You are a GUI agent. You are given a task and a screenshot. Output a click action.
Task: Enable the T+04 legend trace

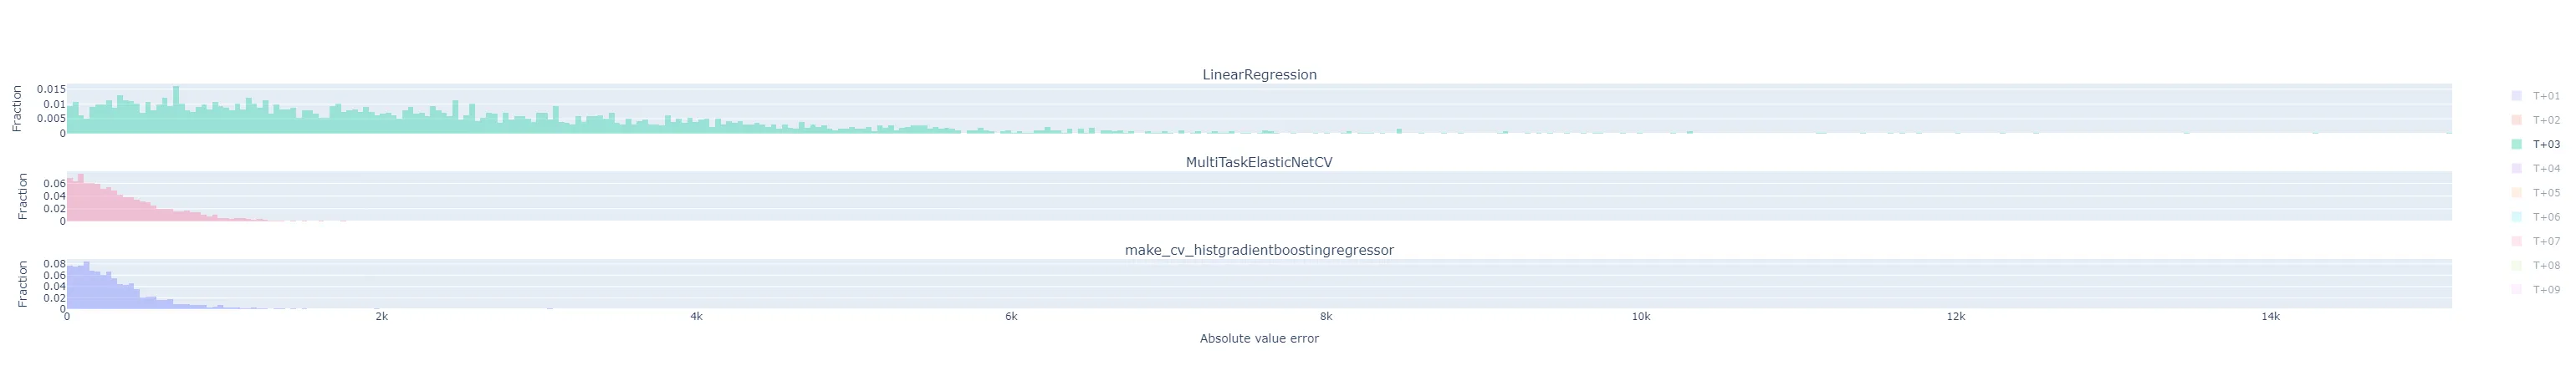(x=2546, y=169)
